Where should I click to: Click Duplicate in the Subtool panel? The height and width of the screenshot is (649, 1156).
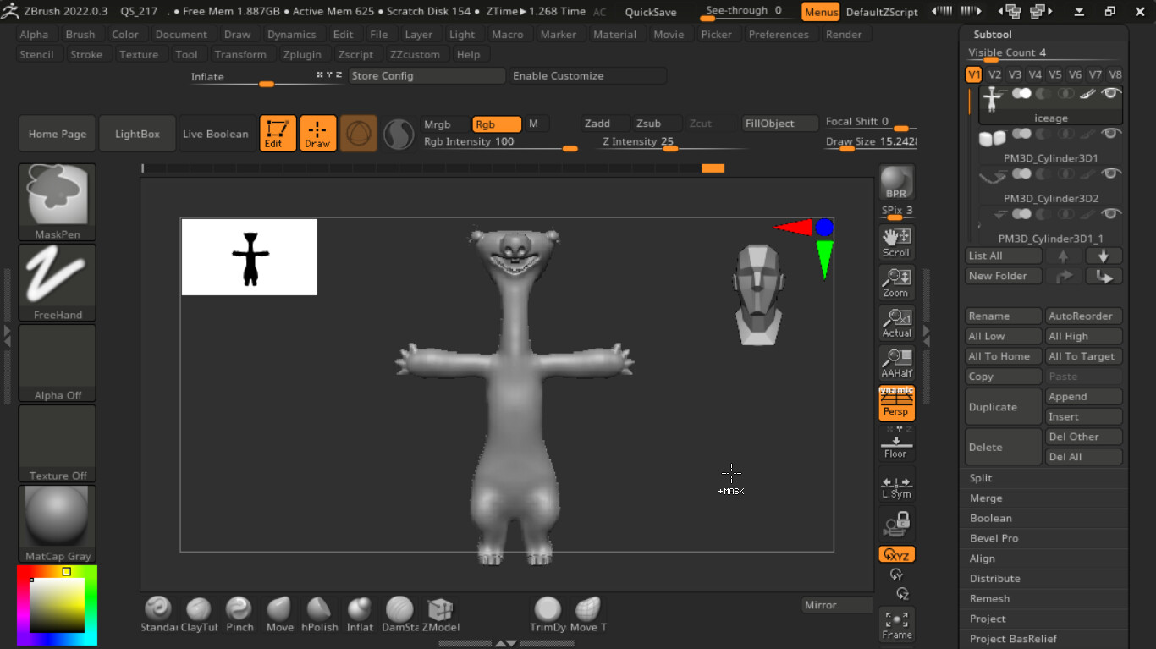pyautogui.click(x=1003, y=406)
